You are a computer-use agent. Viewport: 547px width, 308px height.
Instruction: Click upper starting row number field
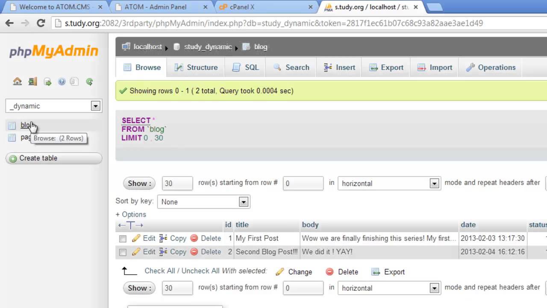pyautogui.click(x=303, y=183)
